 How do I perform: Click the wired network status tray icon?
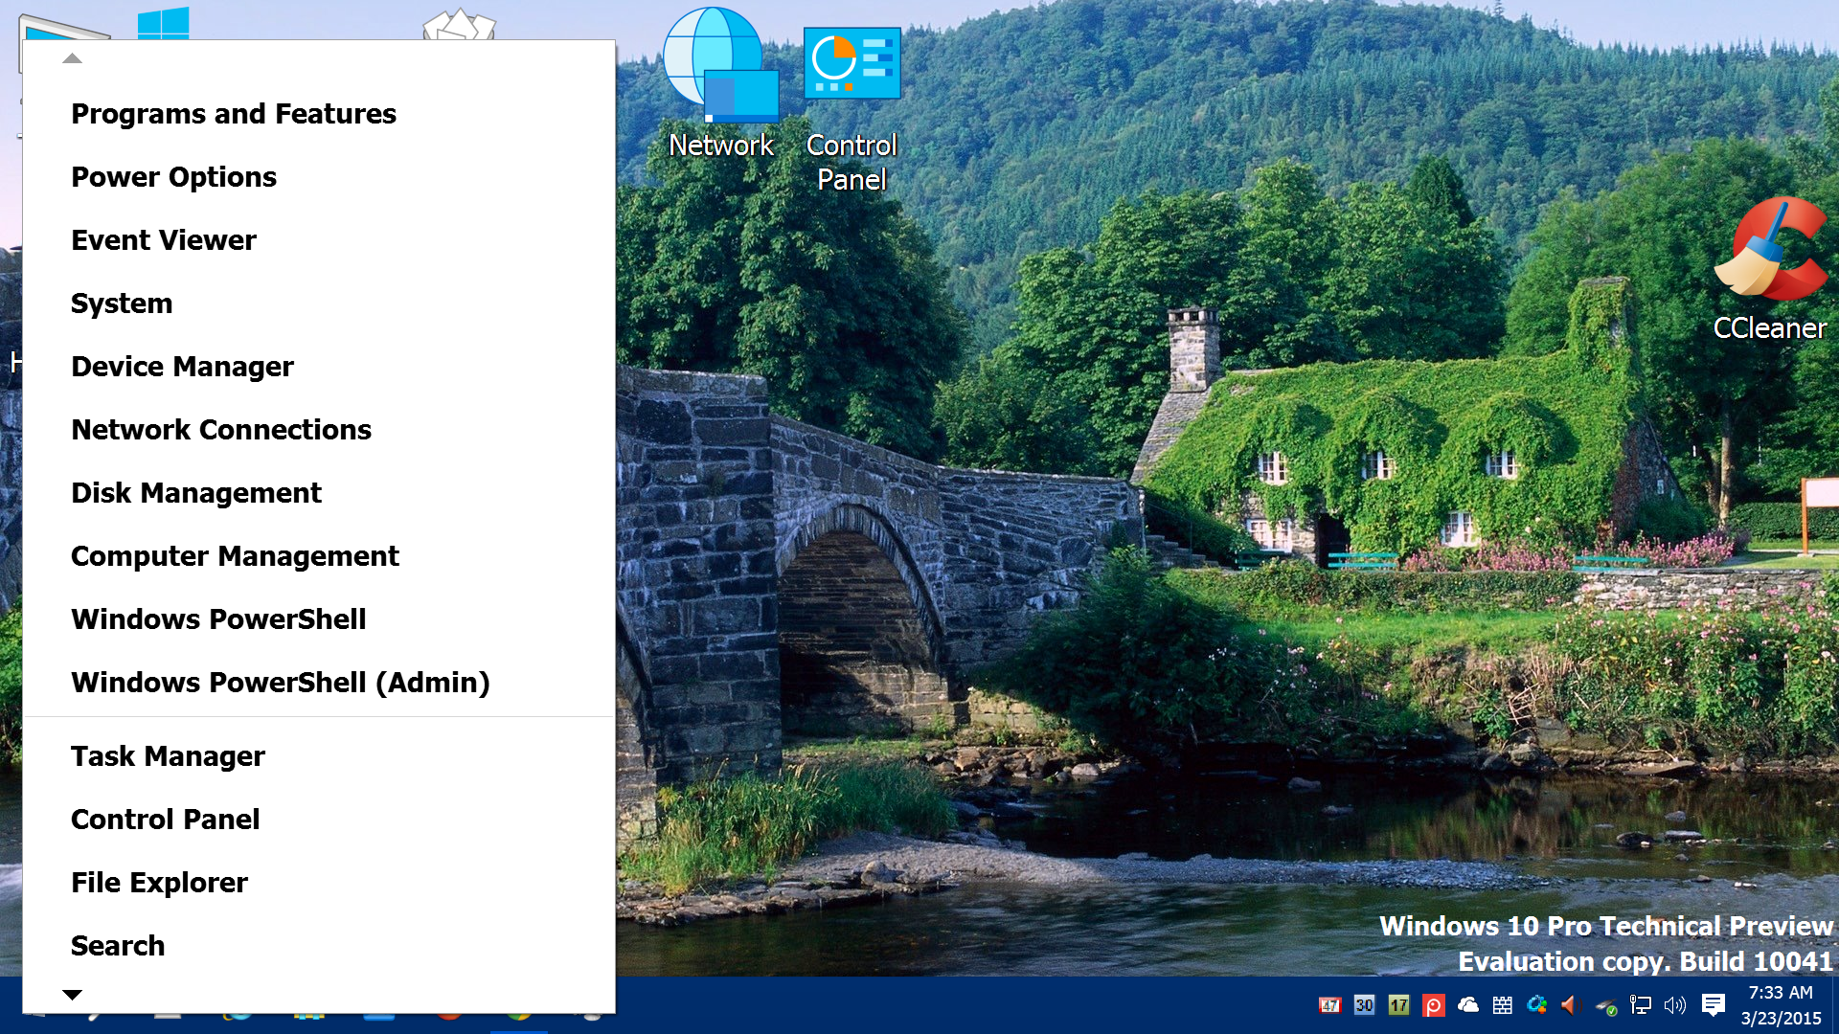point(1640,1004)
